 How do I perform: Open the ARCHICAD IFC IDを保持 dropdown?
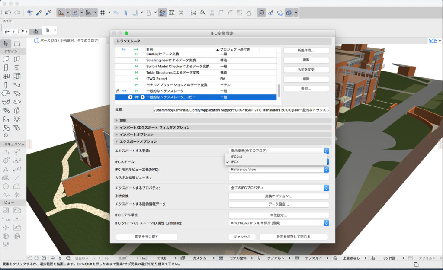[x=279, y=223]
